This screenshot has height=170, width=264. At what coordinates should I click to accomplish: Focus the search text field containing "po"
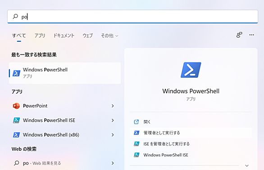(132, 17)
